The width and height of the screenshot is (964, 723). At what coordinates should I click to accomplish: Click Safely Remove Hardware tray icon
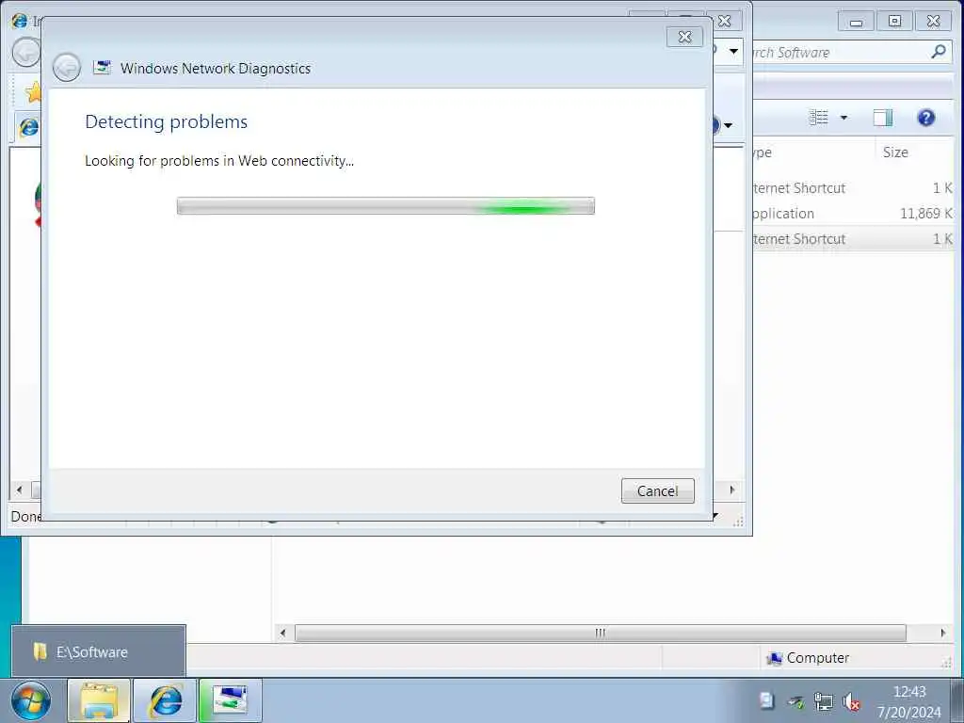click(795, 701)
